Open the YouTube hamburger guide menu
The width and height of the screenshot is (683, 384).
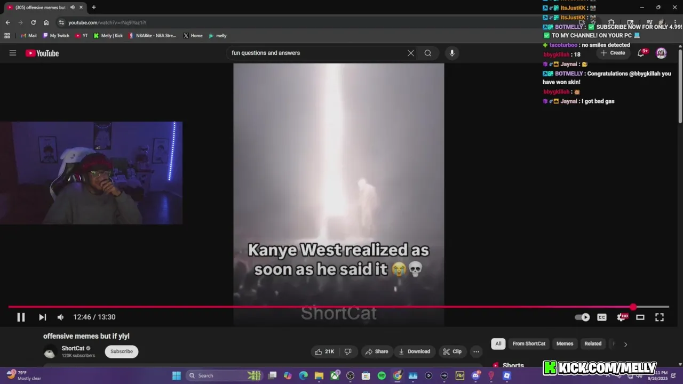13,53
